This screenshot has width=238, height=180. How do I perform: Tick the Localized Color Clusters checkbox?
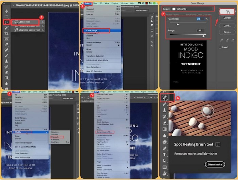point(184,15)
